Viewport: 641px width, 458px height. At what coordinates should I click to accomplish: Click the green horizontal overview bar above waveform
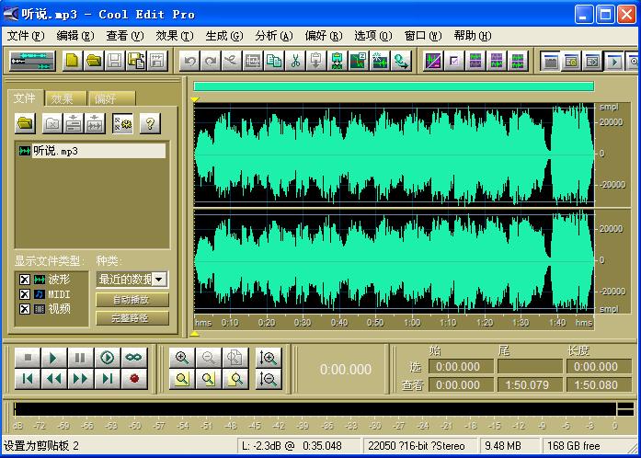[x=394, y=86]
